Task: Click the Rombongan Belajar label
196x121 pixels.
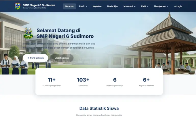Action: pyautogui.click(x=115, y=86)
